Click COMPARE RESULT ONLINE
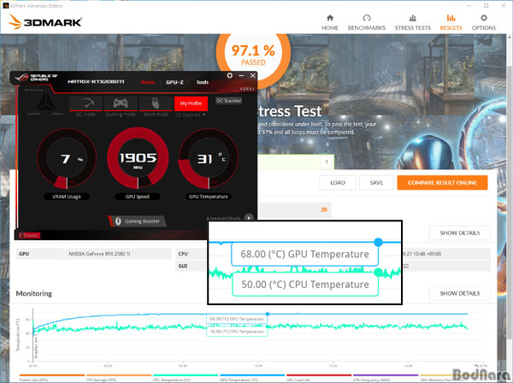 (x=442, y=182)
